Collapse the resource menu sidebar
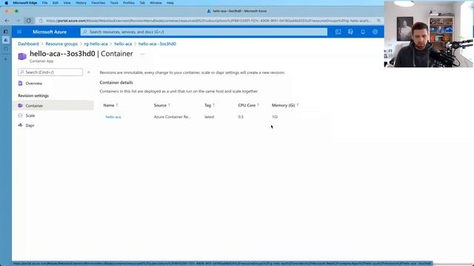The width and height of the screenshot is (474, 266). (x=89, y=72)
